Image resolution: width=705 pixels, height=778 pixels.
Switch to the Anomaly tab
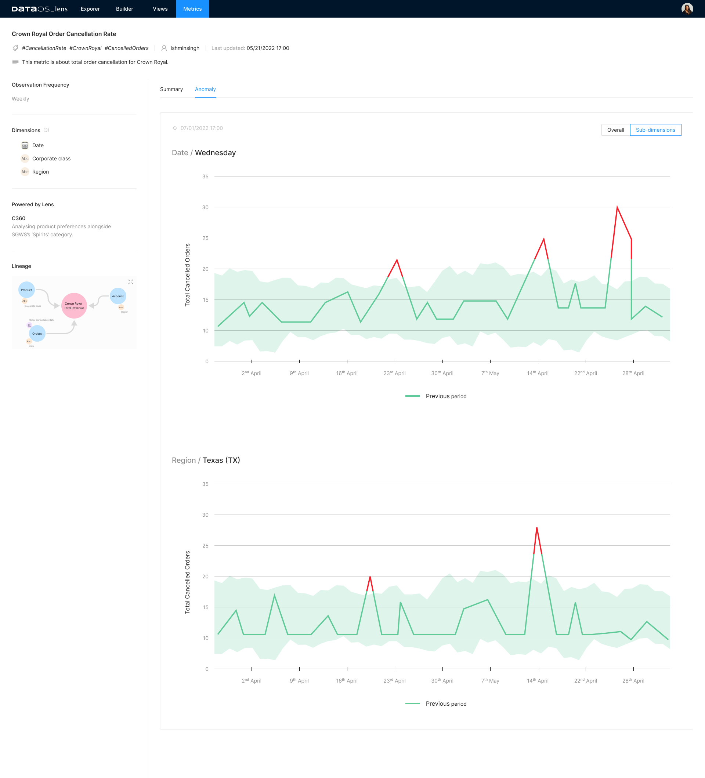[205, 89]
